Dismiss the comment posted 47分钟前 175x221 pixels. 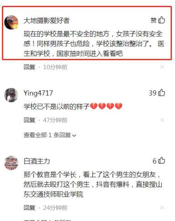pos(162,120)
